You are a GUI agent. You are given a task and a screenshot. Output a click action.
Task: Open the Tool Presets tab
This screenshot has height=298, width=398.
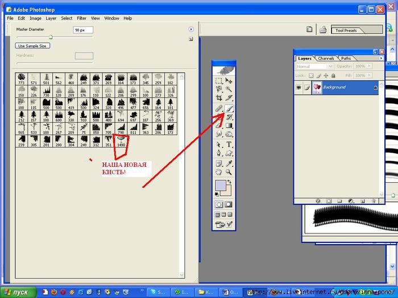[346, 31]
